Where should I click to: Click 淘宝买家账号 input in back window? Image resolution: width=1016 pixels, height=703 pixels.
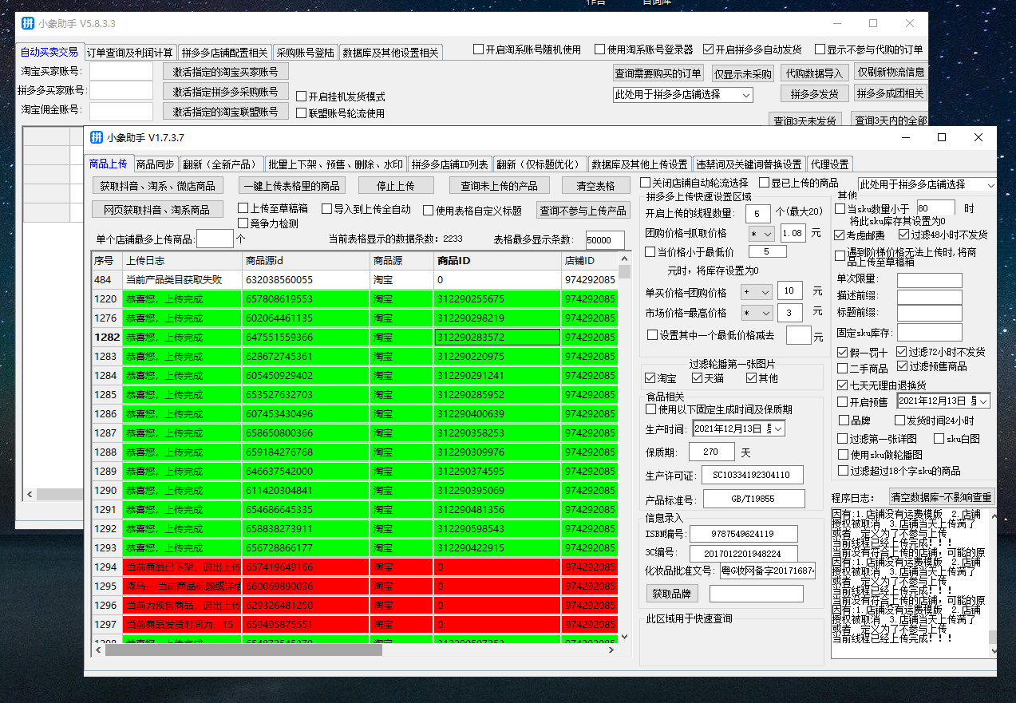pos(121,72)
